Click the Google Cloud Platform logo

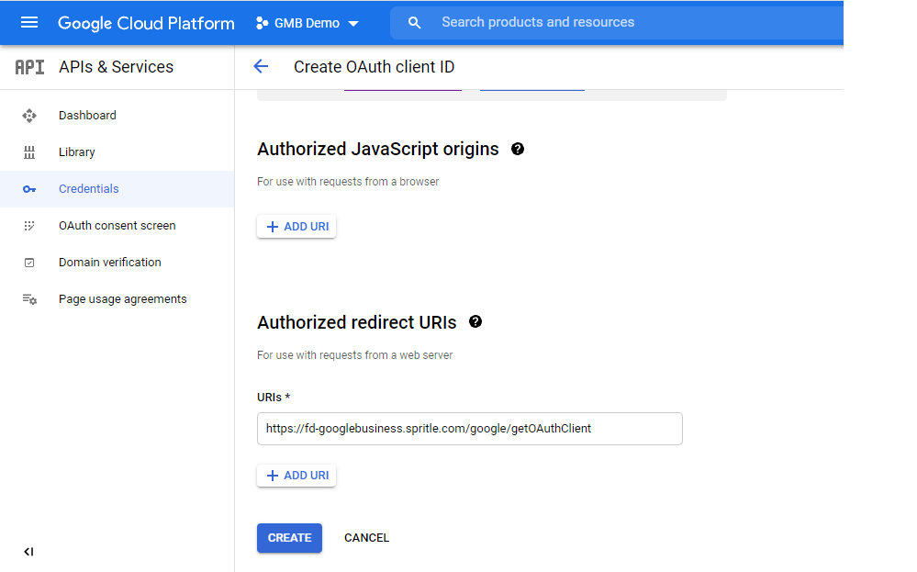point(146,23)
